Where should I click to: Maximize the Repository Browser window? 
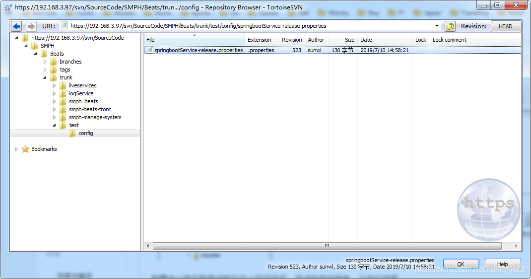[497, 5]
